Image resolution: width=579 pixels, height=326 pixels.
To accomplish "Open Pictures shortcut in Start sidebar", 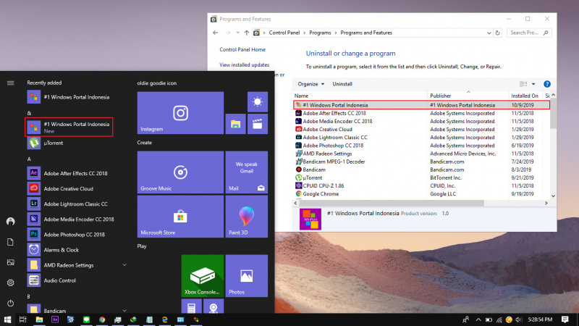I will point(10,262).
